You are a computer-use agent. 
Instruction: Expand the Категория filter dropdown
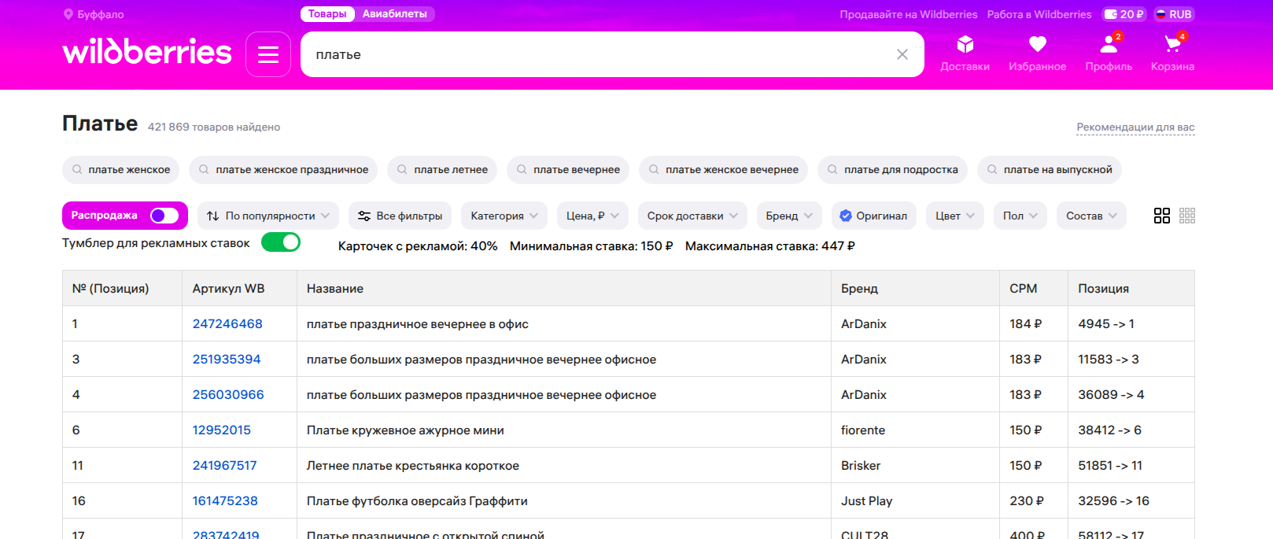click(x=504, y=216)
